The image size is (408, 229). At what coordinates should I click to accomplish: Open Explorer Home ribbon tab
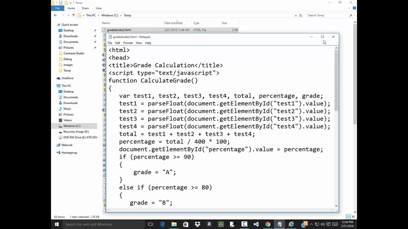[71, 8]
